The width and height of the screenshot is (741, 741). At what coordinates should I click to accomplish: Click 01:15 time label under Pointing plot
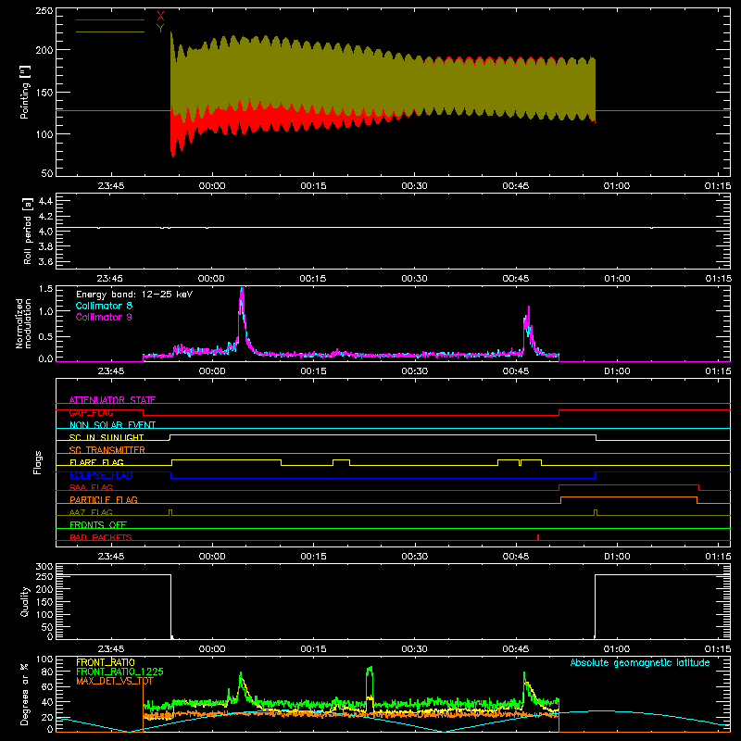718,186
